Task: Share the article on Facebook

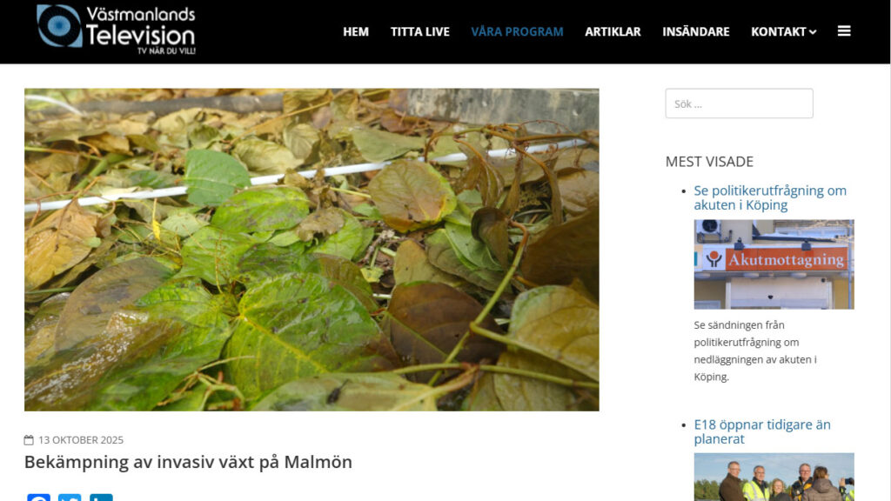Action: pos(38,497)
